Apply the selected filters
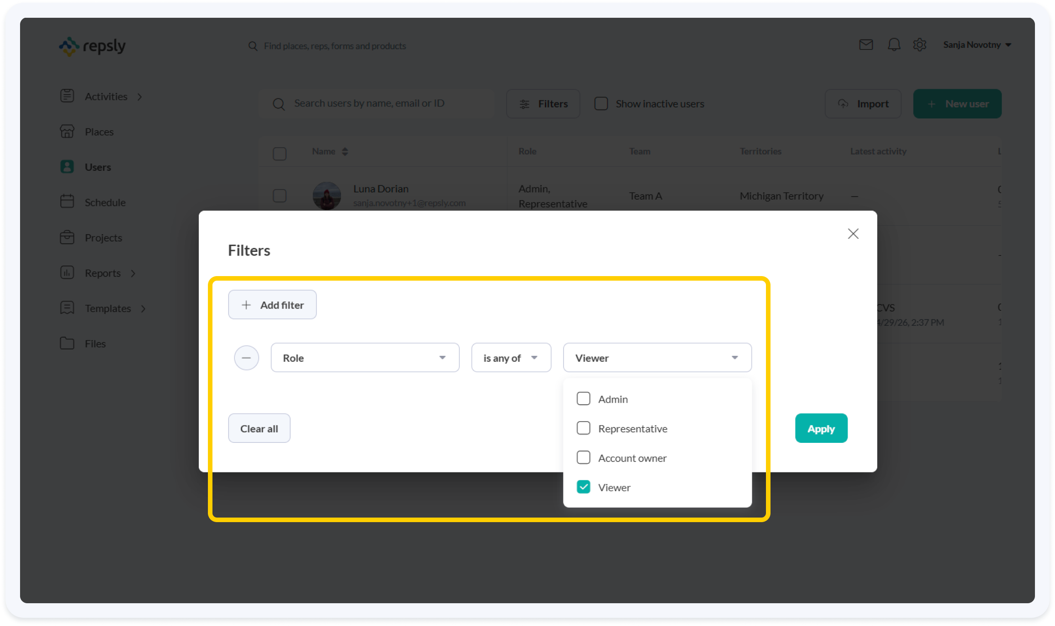Viewport: 1055px width, 626px height. click(821, 428)
